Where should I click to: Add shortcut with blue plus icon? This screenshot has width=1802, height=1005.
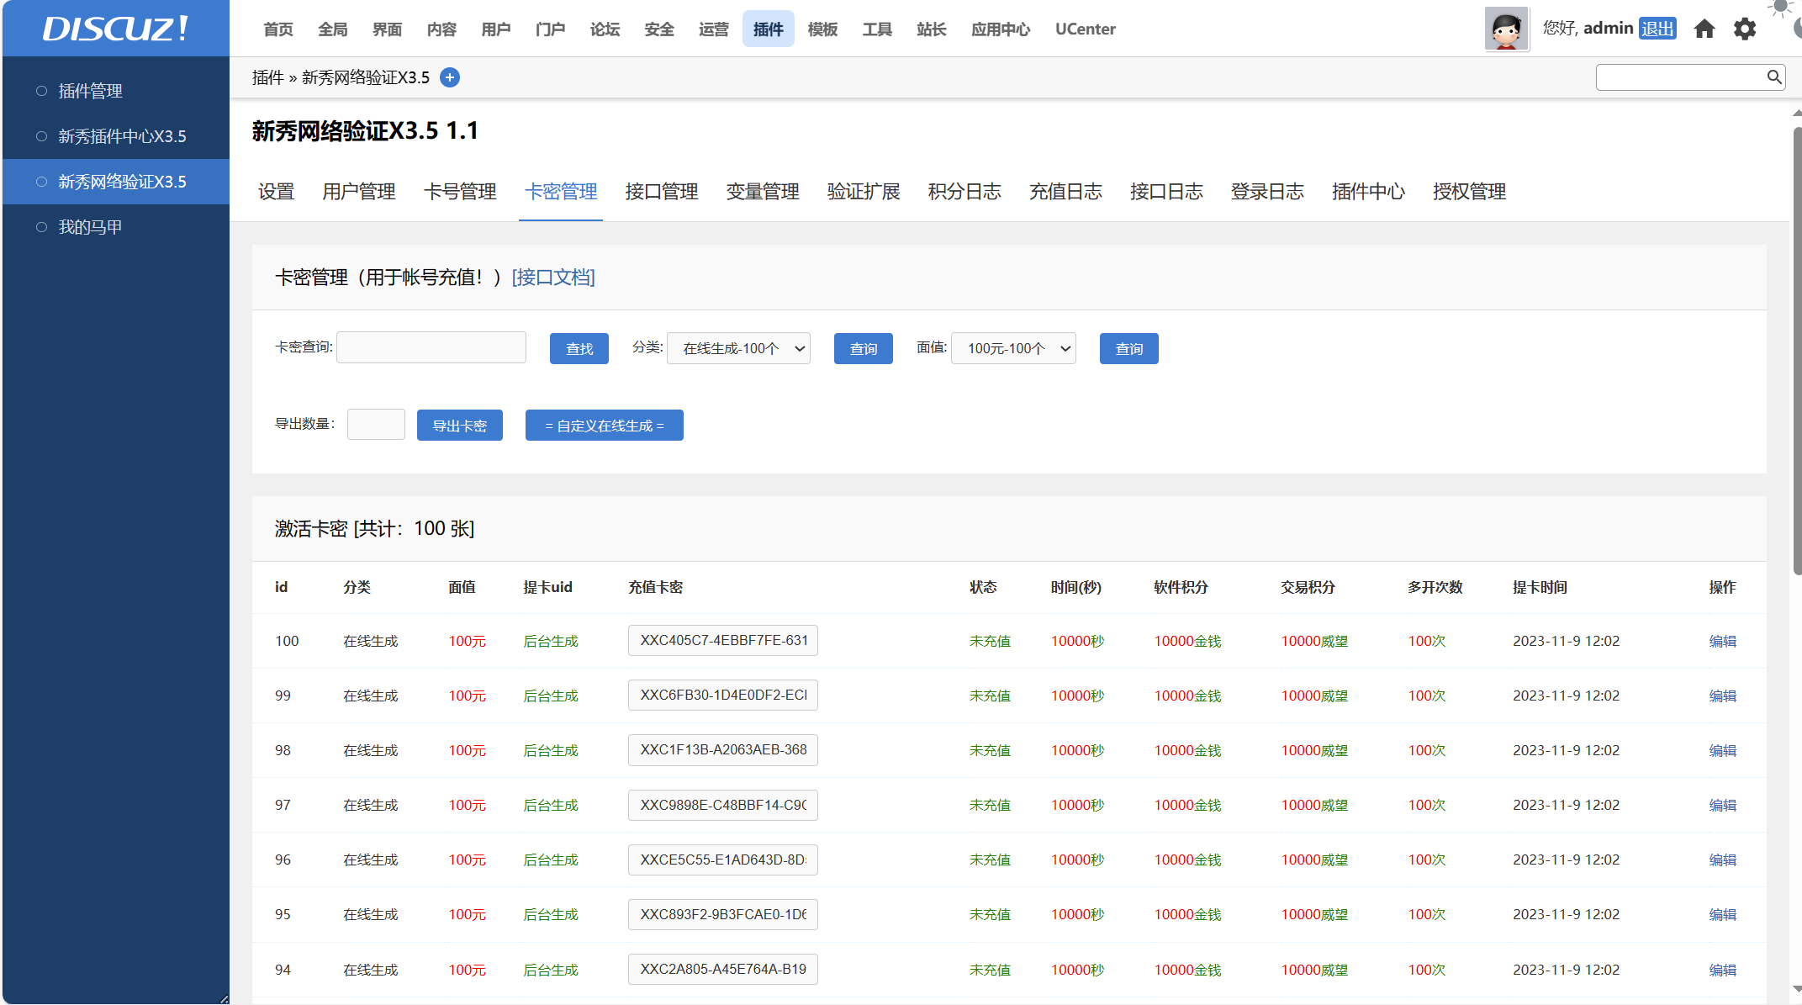(x=450, y=77)
